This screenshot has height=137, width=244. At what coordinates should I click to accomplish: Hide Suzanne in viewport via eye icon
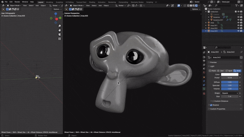coord(238,17)
